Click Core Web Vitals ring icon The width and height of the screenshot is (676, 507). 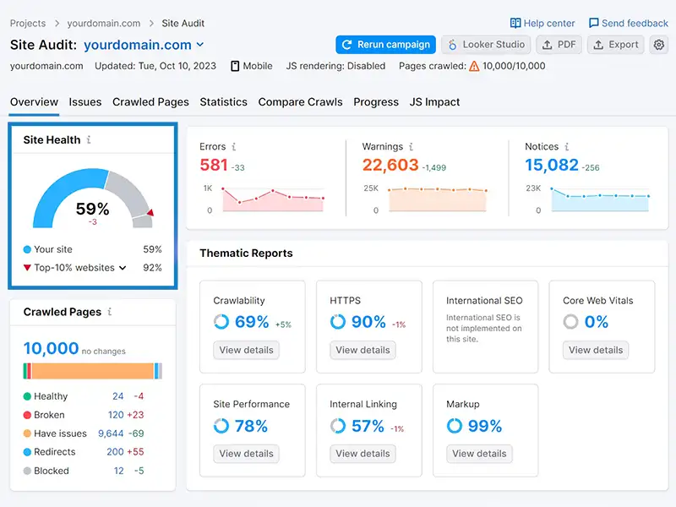click(570, 322)
